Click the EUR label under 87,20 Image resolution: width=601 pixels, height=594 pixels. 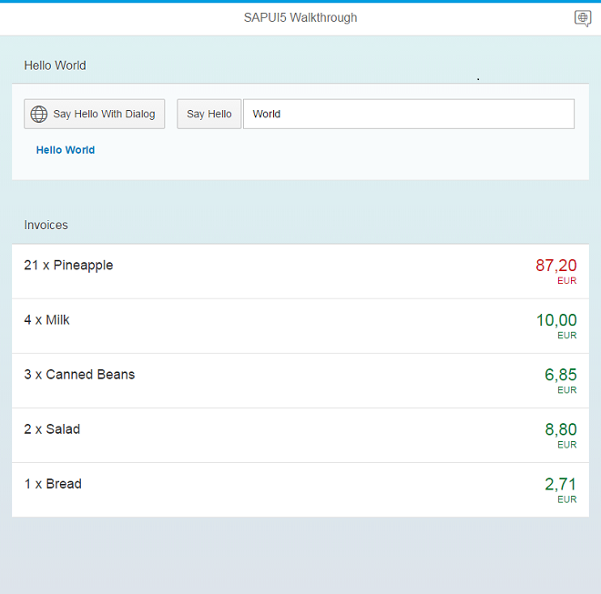point(566,281)
